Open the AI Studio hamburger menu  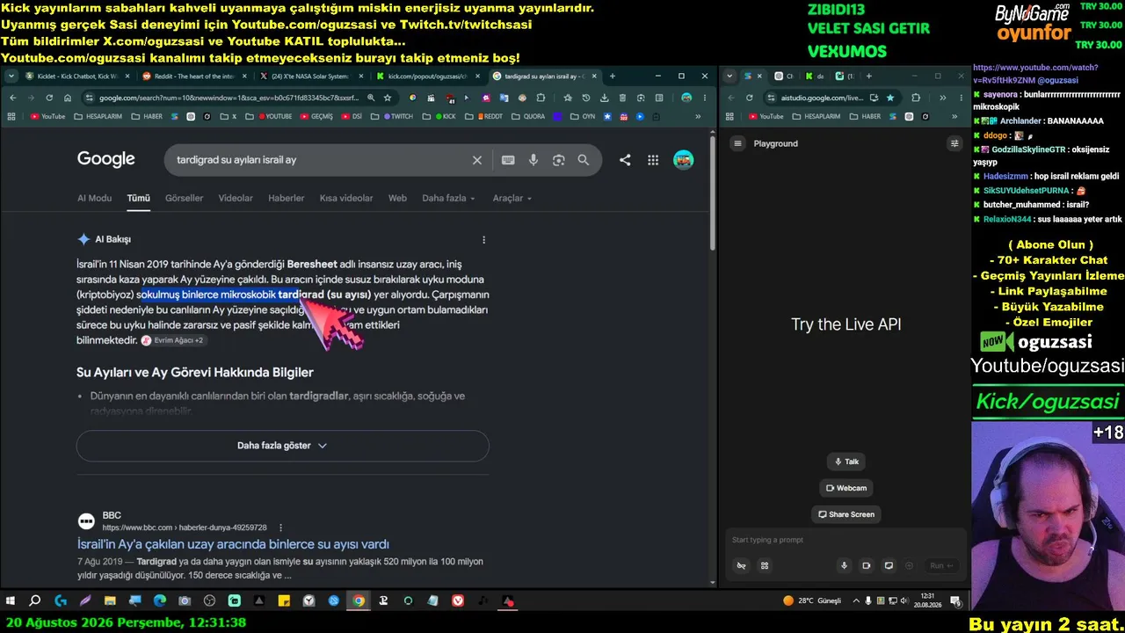tap(738, 143)
